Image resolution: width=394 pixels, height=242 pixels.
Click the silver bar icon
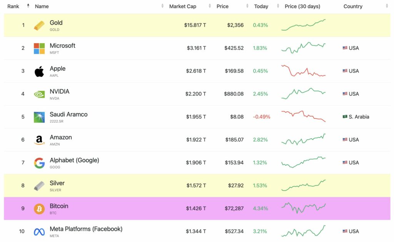click(40, 185)
